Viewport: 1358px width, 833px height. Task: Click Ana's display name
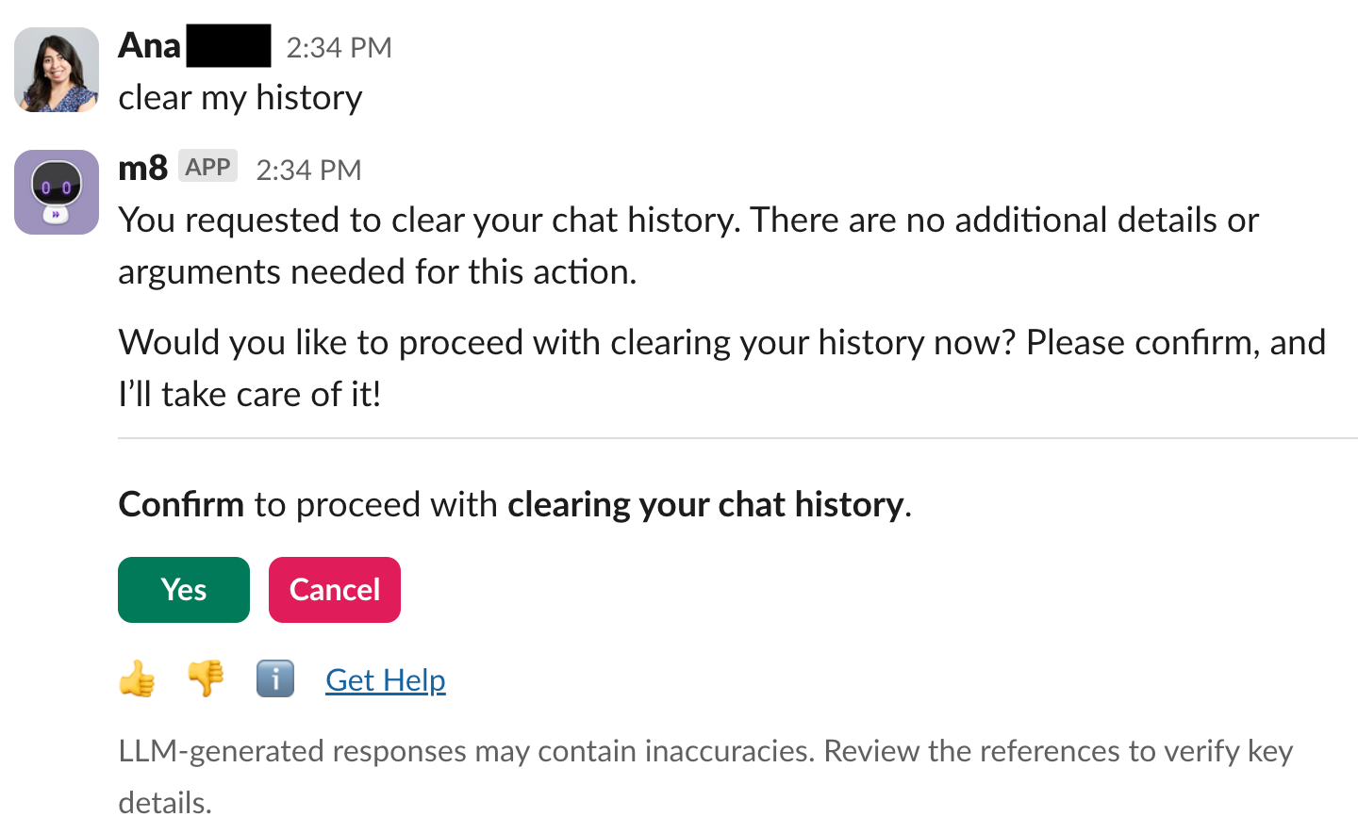pos(149,46)
